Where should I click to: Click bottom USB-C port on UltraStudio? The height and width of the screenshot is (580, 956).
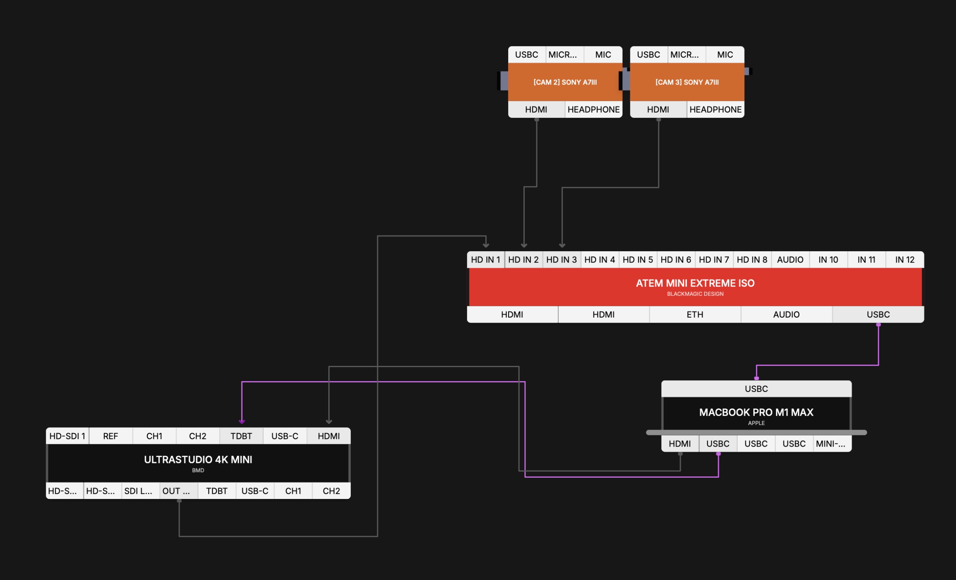coord(255,491)
